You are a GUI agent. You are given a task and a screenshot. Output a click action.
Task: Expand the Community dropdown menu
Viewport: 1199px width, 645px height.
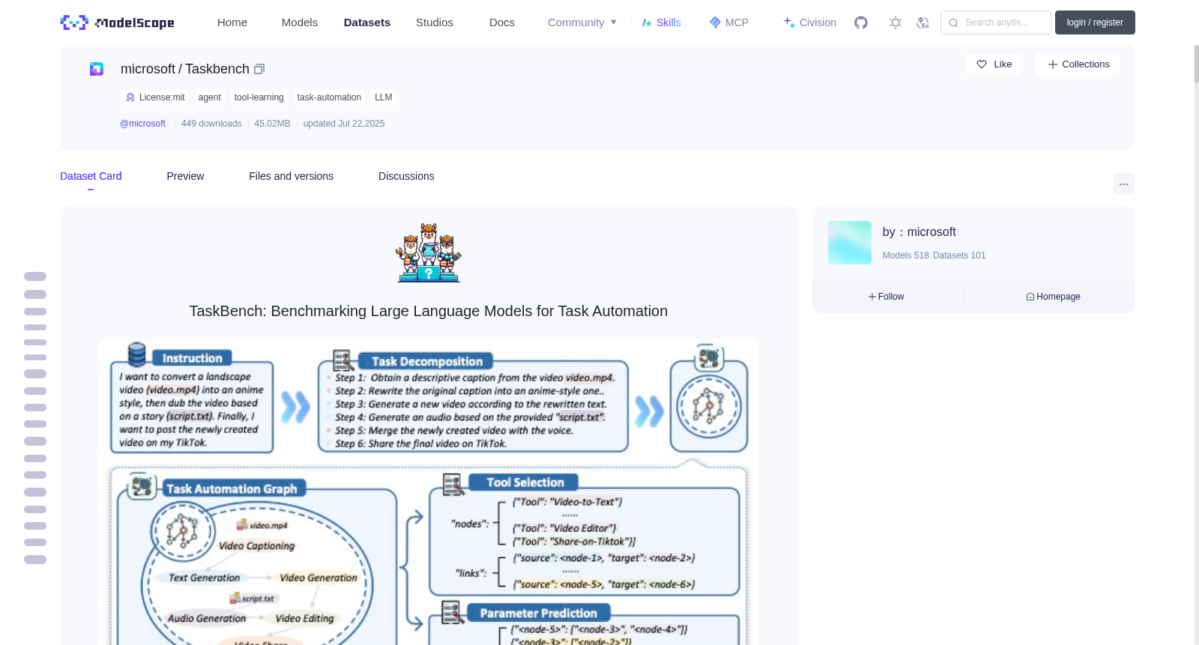582,22
